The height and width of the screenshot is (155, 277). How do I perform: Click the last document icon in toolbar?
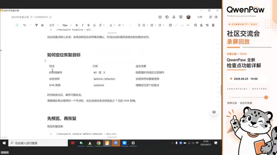(213, 25)
